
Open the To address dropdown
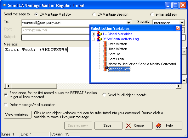128,23
